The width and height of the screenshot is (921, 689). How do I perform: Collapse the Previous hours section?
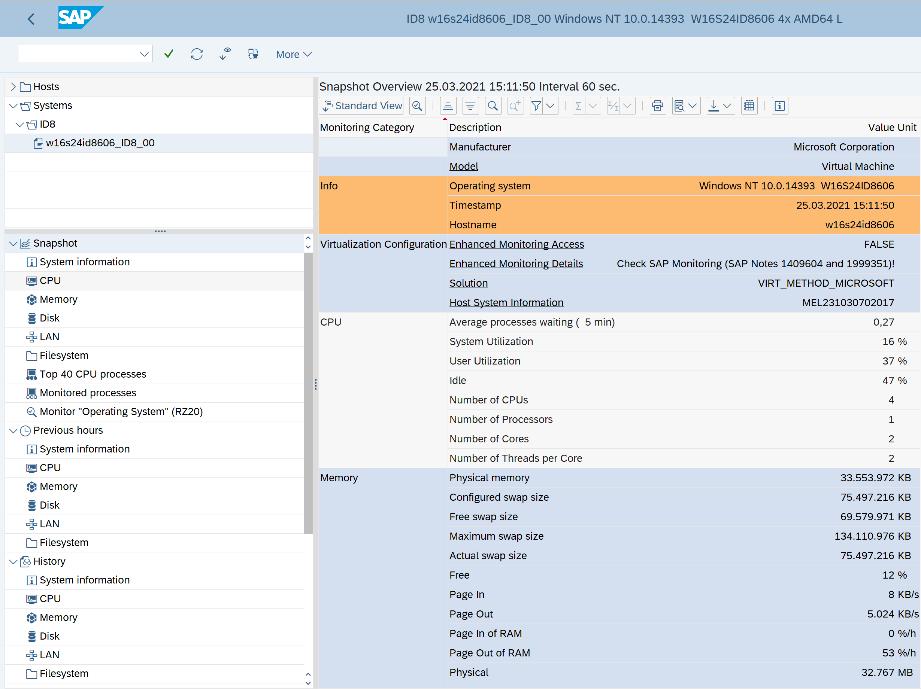tap(13, 431)
